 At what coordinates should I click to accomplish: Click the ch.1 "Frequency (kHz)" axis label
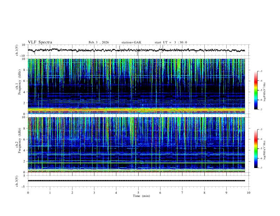point(19,82)
